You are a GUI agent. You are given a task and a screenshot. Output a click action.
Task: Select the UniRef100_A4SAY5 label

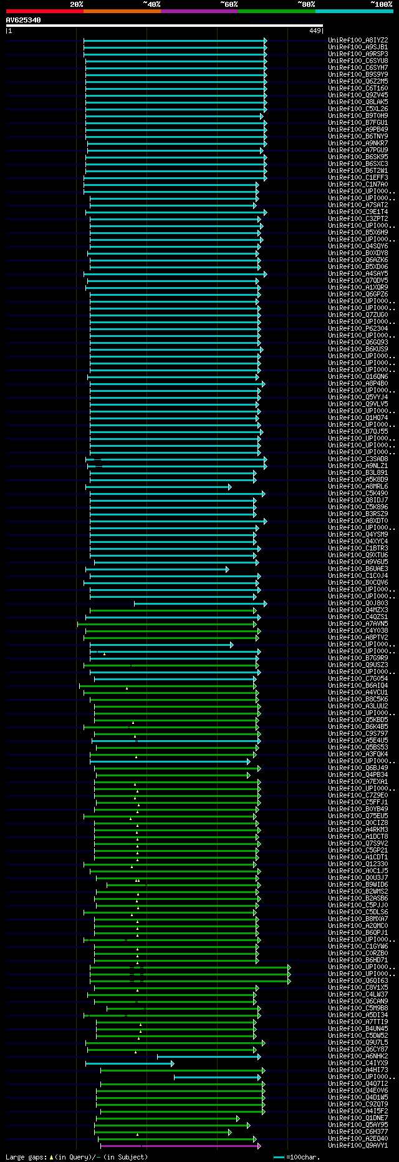tap(358, 273)
